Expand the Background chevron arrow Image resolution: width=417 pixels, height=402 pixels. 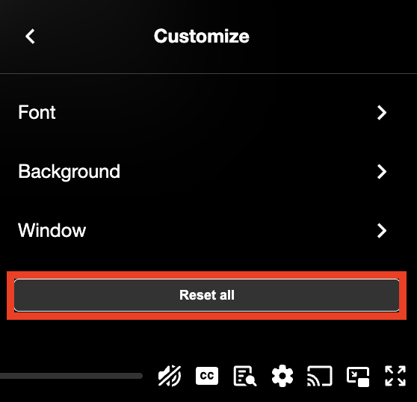tap(382, 172)
